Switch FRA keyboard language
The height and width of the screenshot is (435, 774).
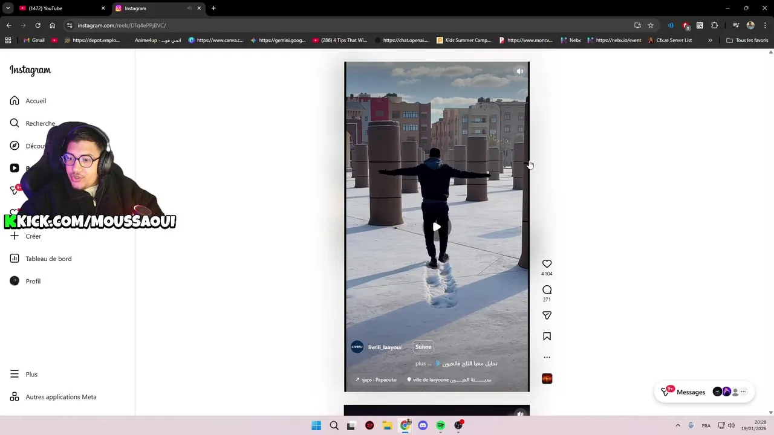tap(706, 425)
